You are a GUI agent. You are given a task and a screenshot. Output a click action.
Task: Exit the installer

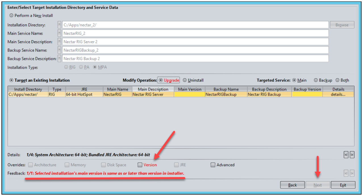coord(343,185)
